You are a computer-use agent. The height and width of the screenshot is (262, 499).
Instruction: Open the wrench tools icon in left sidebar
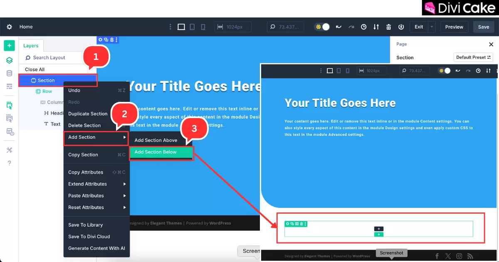(9, 150)
